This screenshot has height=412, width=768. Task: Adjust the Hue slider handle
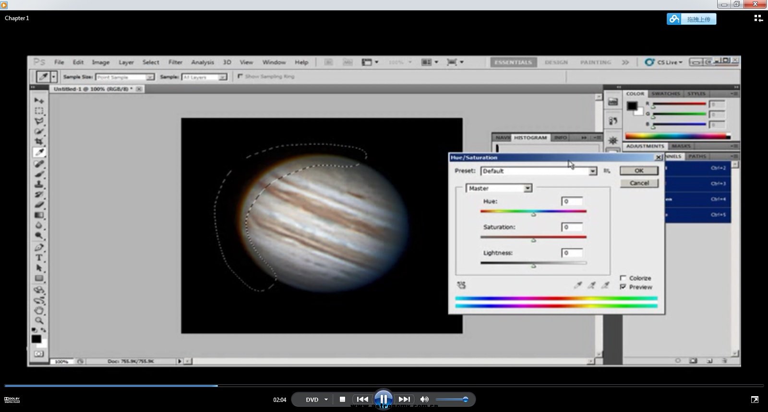click(x=533, y=214)
